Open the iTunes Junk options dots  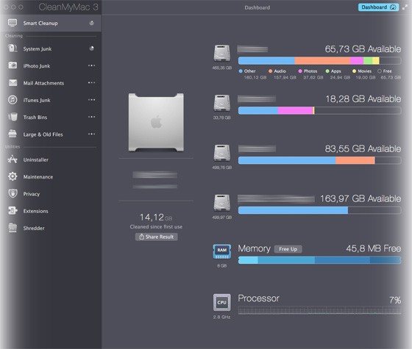[x=91, y=100]
